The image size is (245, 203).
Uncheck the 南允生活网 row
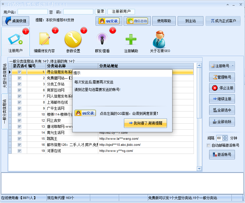[19, 133]
